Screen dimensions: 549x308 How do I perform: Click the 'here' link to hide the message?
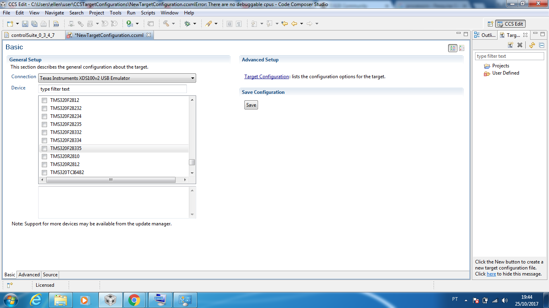click(491, 274)
